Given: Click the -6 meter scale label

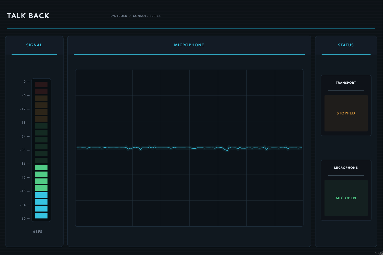Looking at the screenshot, I should coord(24,95).
